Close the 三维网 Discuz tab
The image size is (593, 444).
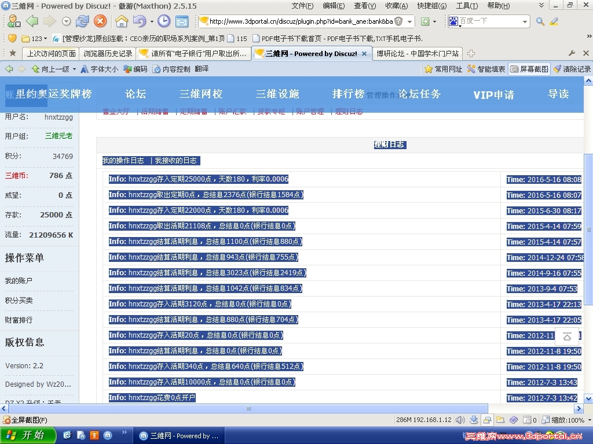coord(364,54)
